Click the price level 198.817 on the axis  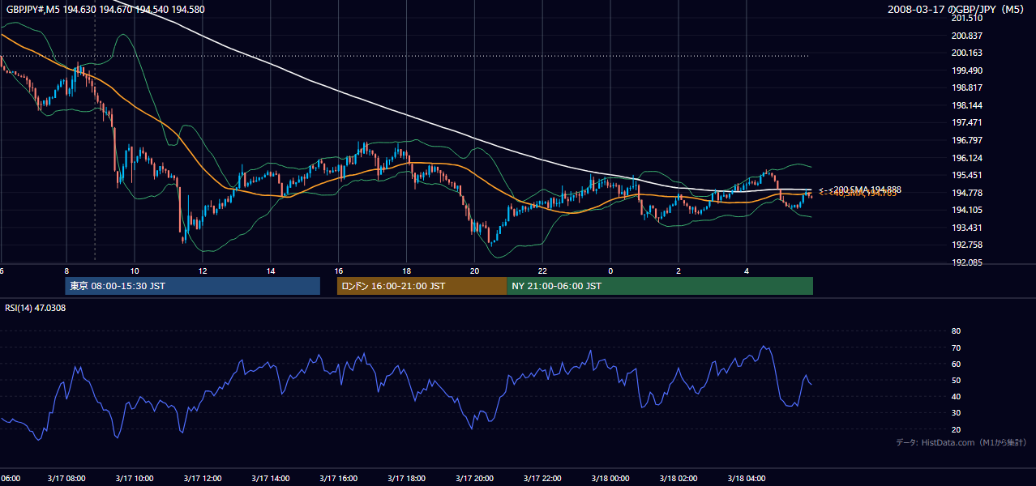point(965,87)
